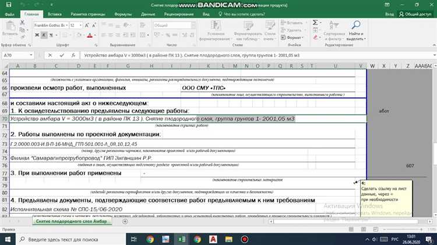This screenshot has height=245, width=437.
Task: Click the Sign in (Вход) link
Action: point(389,14)
